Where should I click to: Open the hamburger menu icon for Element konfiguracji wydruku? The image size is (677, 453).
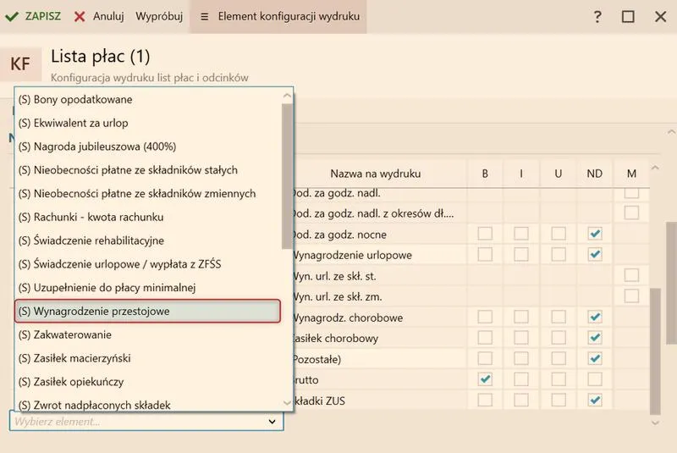click(204, 16)
